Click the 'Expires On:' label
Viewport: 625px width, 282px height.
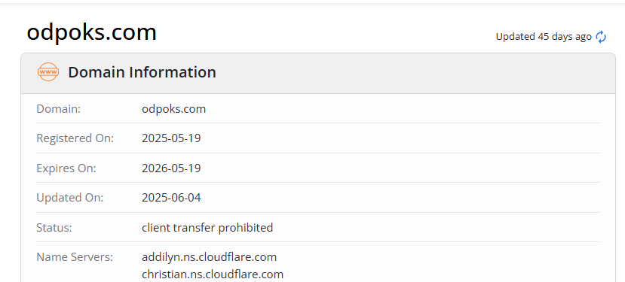[x=66, y=168]
